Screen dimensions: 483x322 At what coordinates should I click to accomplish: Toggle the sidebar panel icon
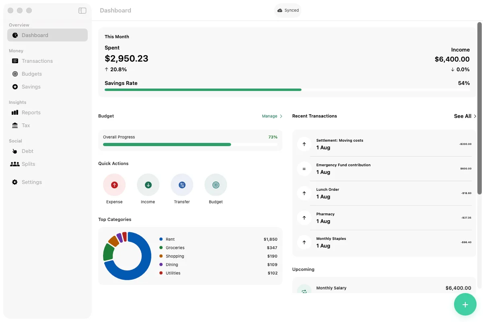coord(82,11)
